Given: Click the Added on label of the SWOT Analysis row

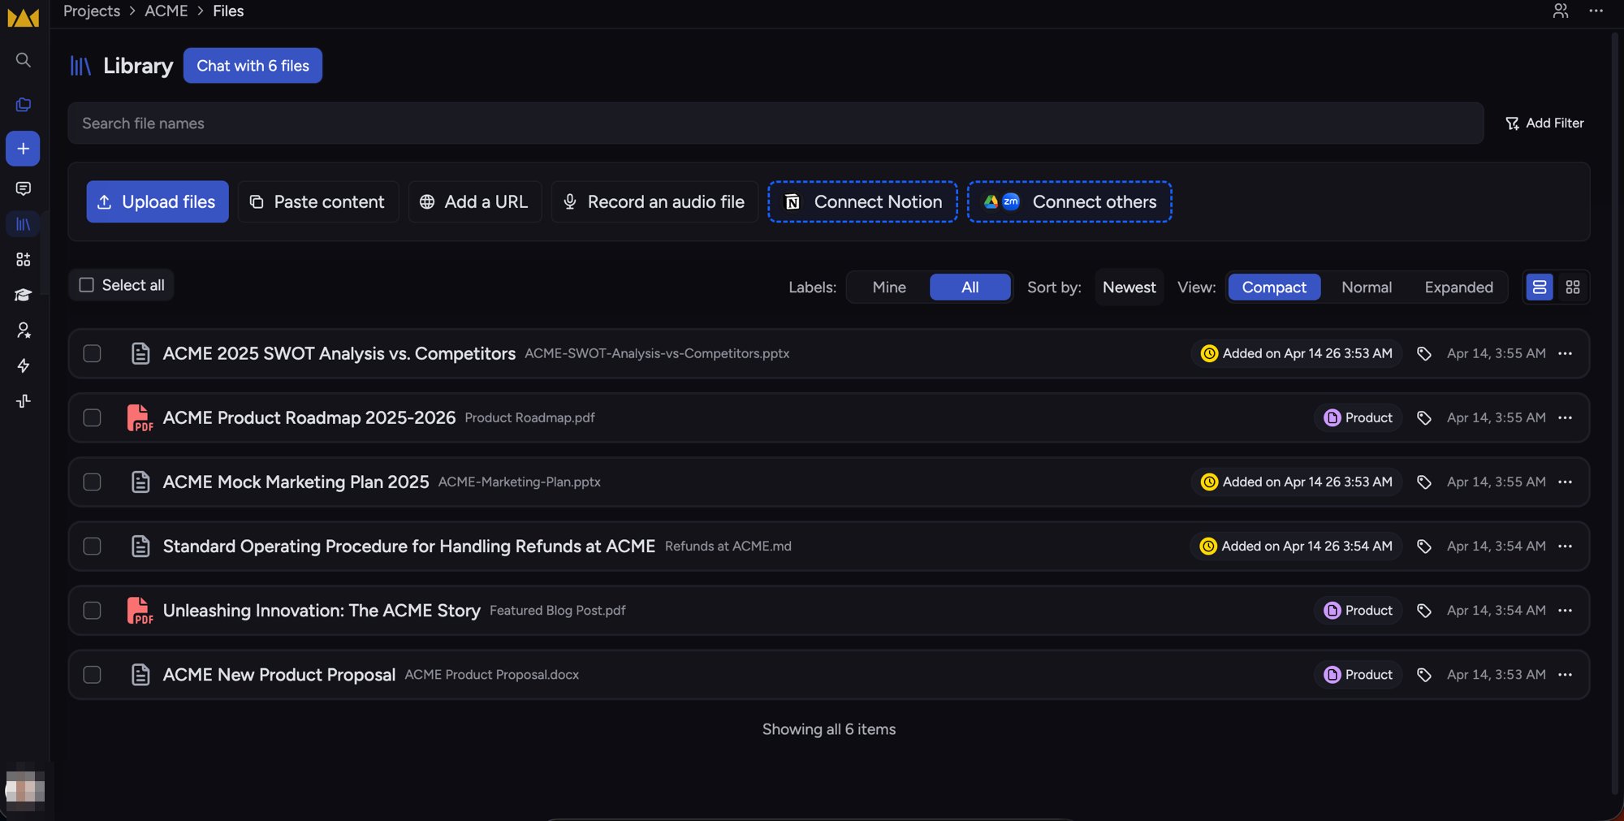Looking at the screenshot, I should click(1297, 354).
